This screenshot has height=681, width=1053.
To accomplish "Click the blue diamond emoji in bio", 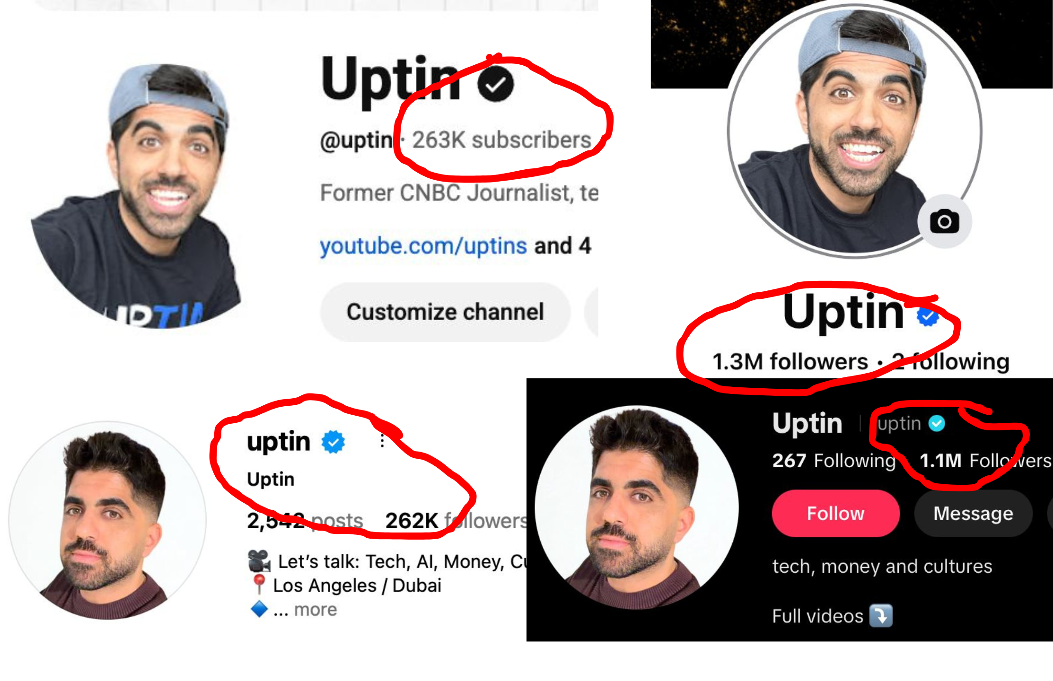I will coord(259,609).
